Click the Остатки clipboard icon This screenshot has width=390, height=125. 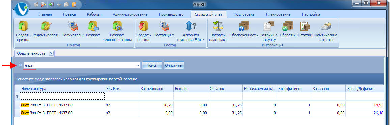pyautogui.click(x=305, y=26)
